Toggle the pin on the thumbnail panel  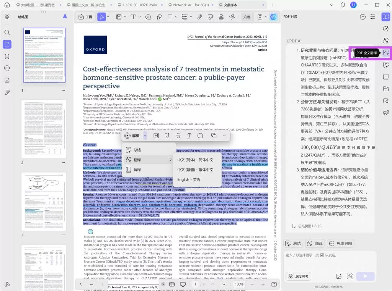pyautogui.click(x=65, y=17)
